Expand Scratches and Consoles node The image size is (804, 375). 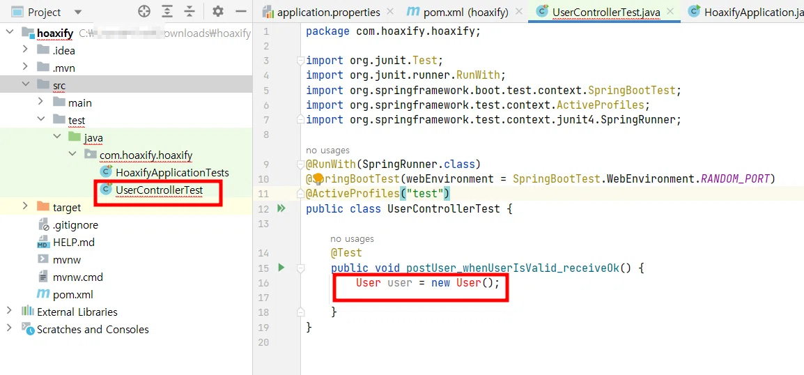tap(9, 328)
